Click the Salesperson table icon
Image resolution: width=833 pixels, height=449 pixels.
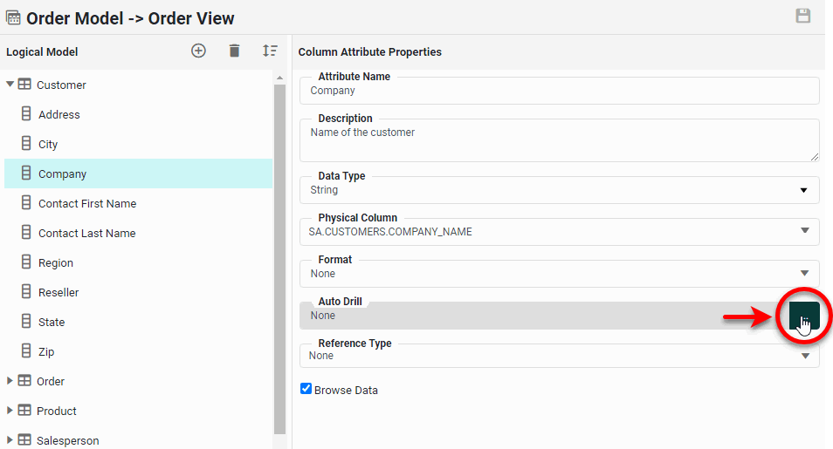click(24, 440)
